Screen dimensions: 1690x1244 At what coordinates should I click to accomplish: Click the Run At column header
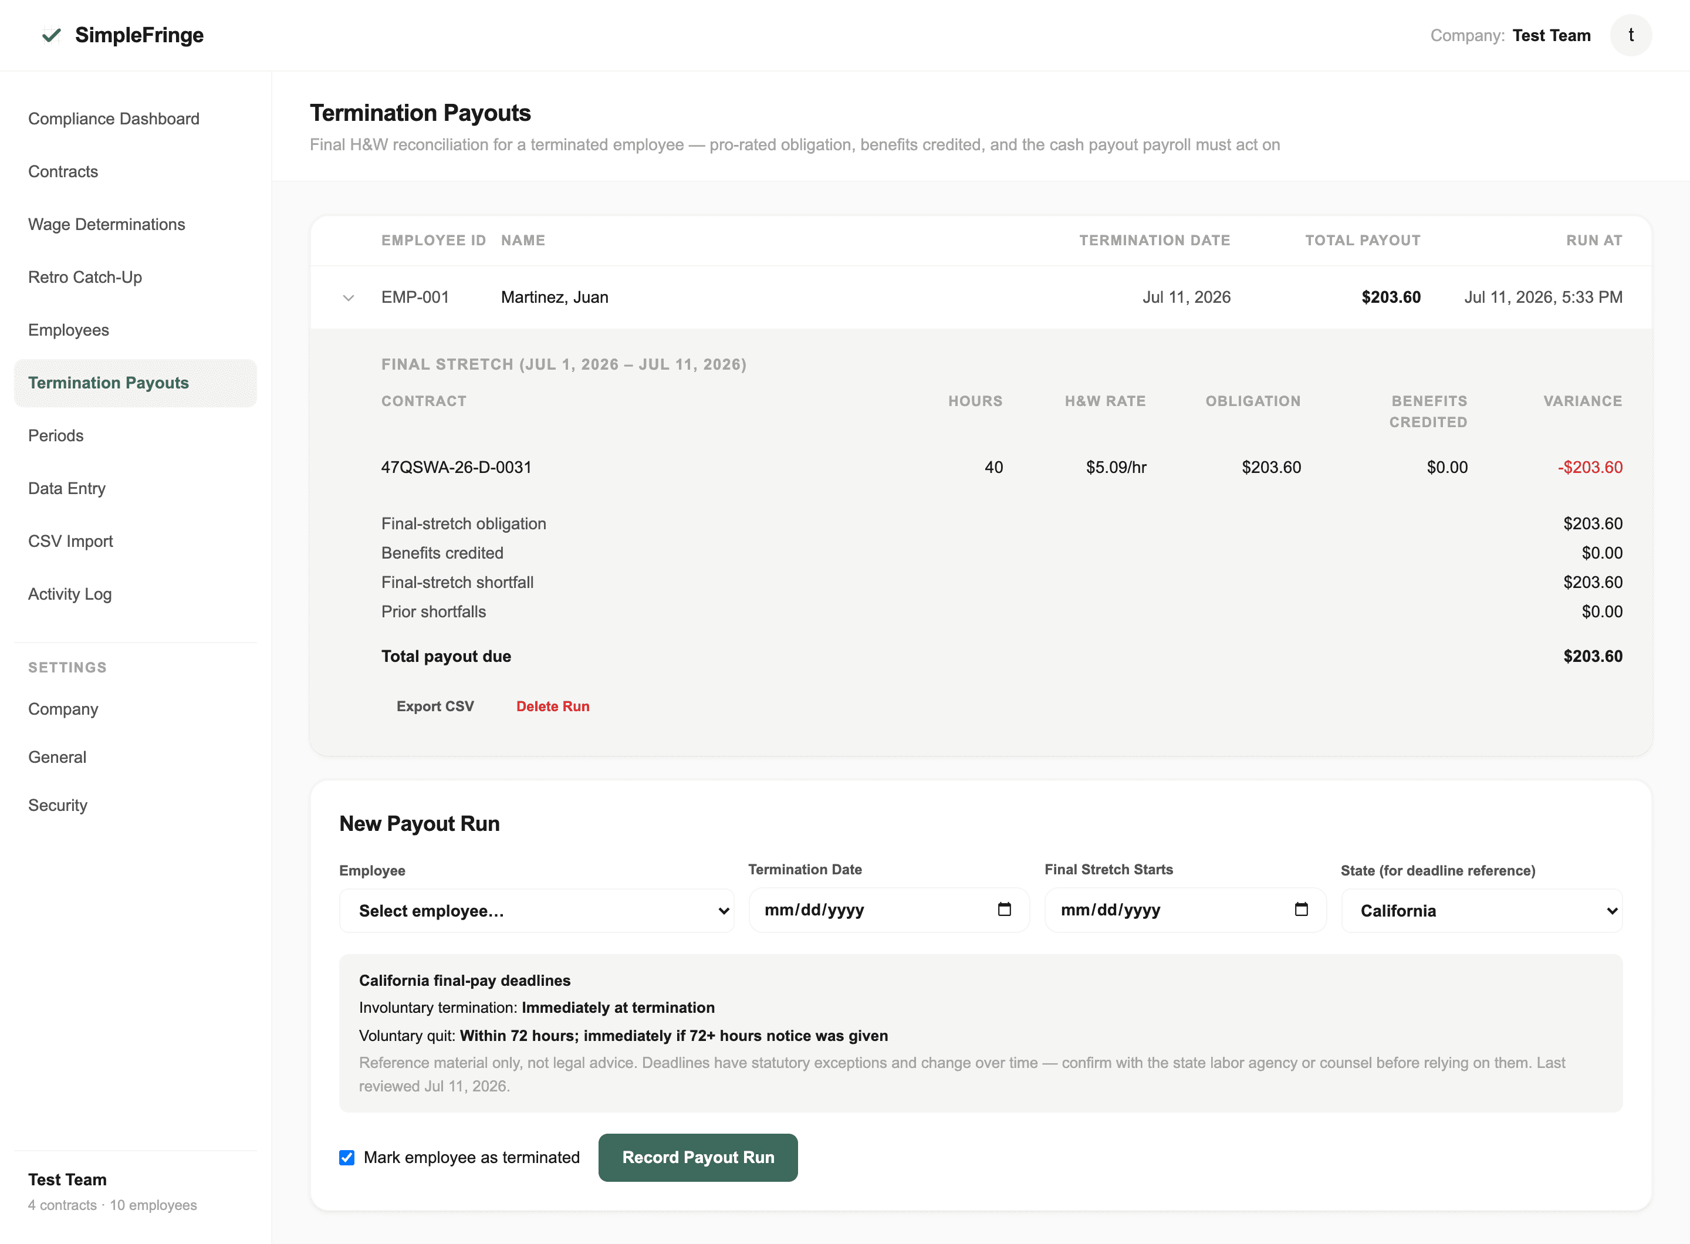point(1594,240)
